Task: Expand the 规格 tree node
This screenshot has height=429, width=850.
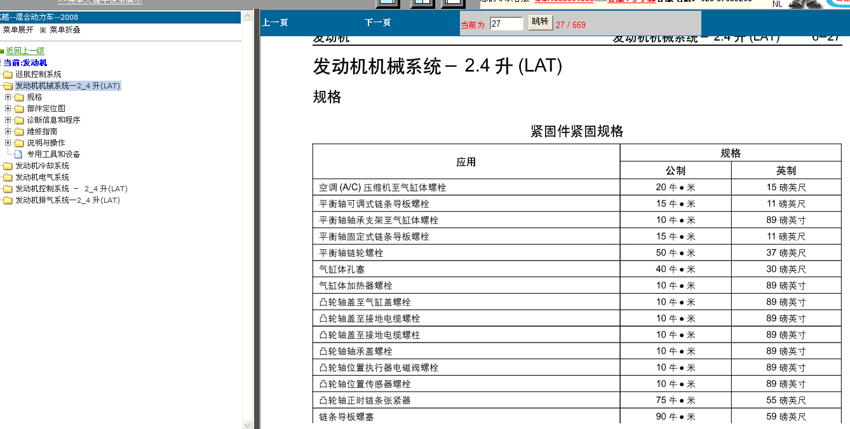Action: [x=8, y=97]
